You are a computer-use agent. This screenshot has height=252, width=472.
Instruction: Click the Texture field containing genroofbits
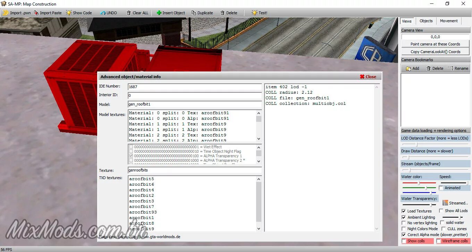tap(195, 170)
